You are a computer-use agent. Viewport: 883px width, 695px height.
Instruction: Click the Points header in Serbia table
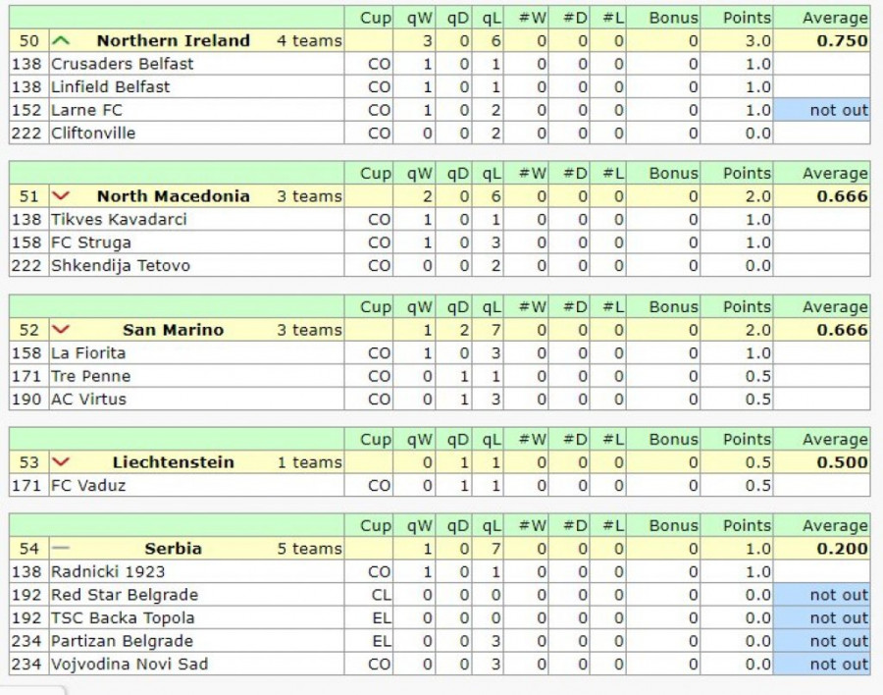(747, 526)
